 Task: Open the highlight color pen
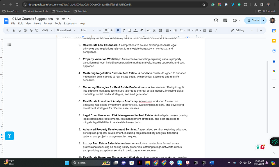pyautogui.click(x=142, y=30)
